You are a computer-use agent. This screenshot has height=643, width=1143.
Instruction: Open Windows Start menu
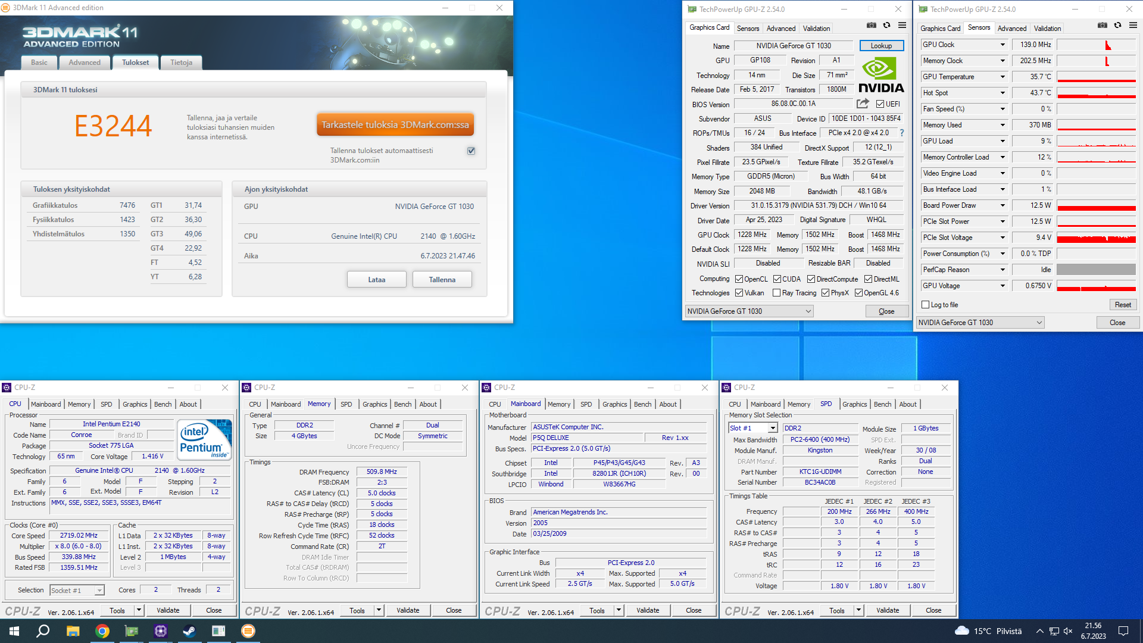(x=14, y=631)
